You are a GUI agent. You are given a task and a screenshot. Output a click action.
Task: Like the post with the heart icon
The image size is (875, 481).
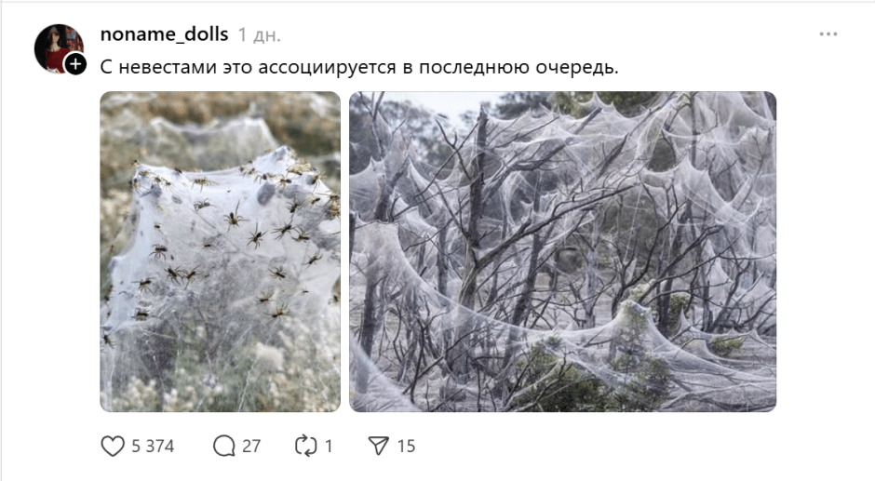pyautogui.click(x=113, y=446)
